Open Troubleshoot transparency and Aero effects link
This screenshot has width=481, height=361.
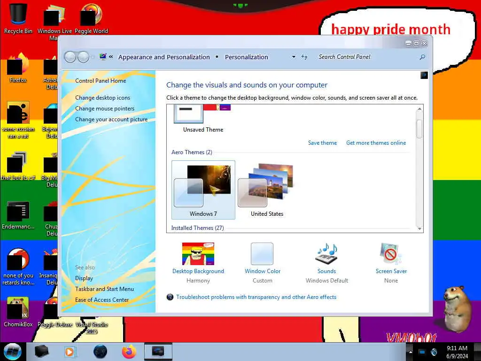[x=256, y=297]
